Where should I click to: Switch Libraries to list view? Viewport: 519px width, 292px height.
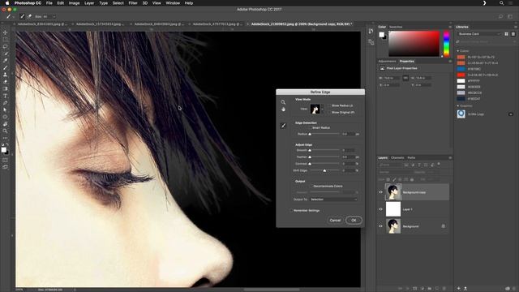click(513, 34)
